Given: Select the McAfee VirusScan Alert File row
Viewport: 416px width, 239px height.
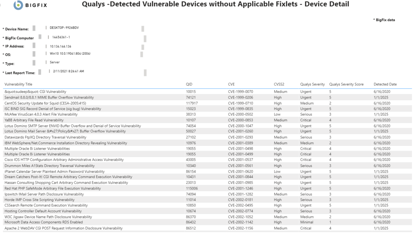Looking at the screenshot, I should click(41, 114).
